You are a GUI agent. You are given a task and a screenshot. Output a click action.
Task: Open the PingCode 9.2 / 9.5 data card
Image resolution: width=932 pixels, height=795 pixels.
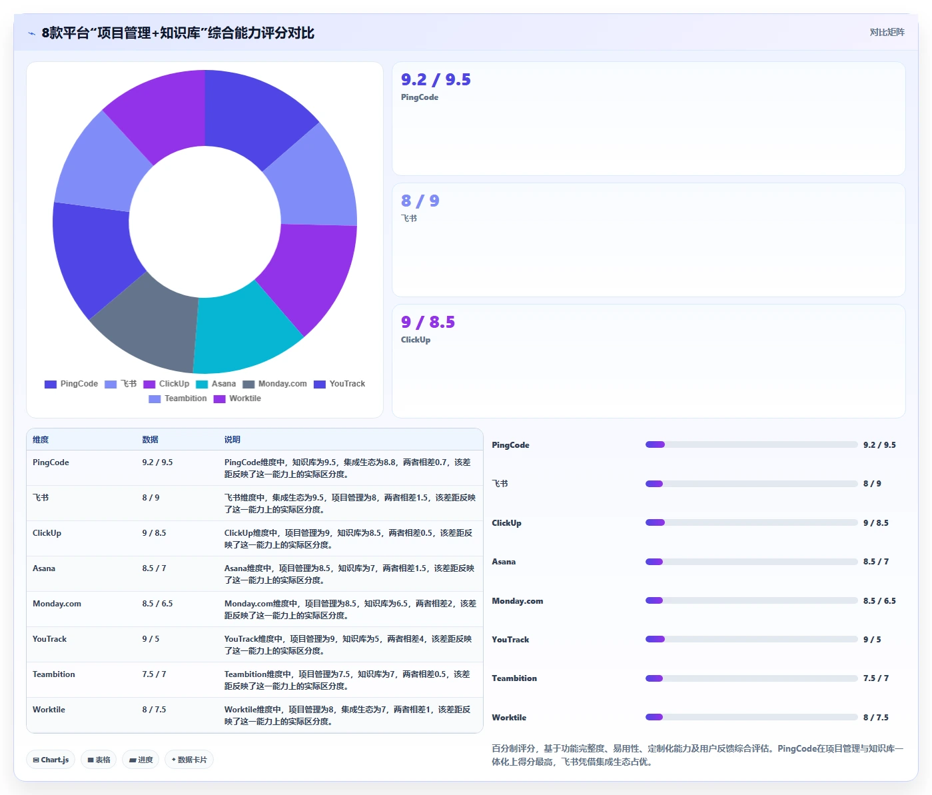pyautogui.click(x=648, y=119)
